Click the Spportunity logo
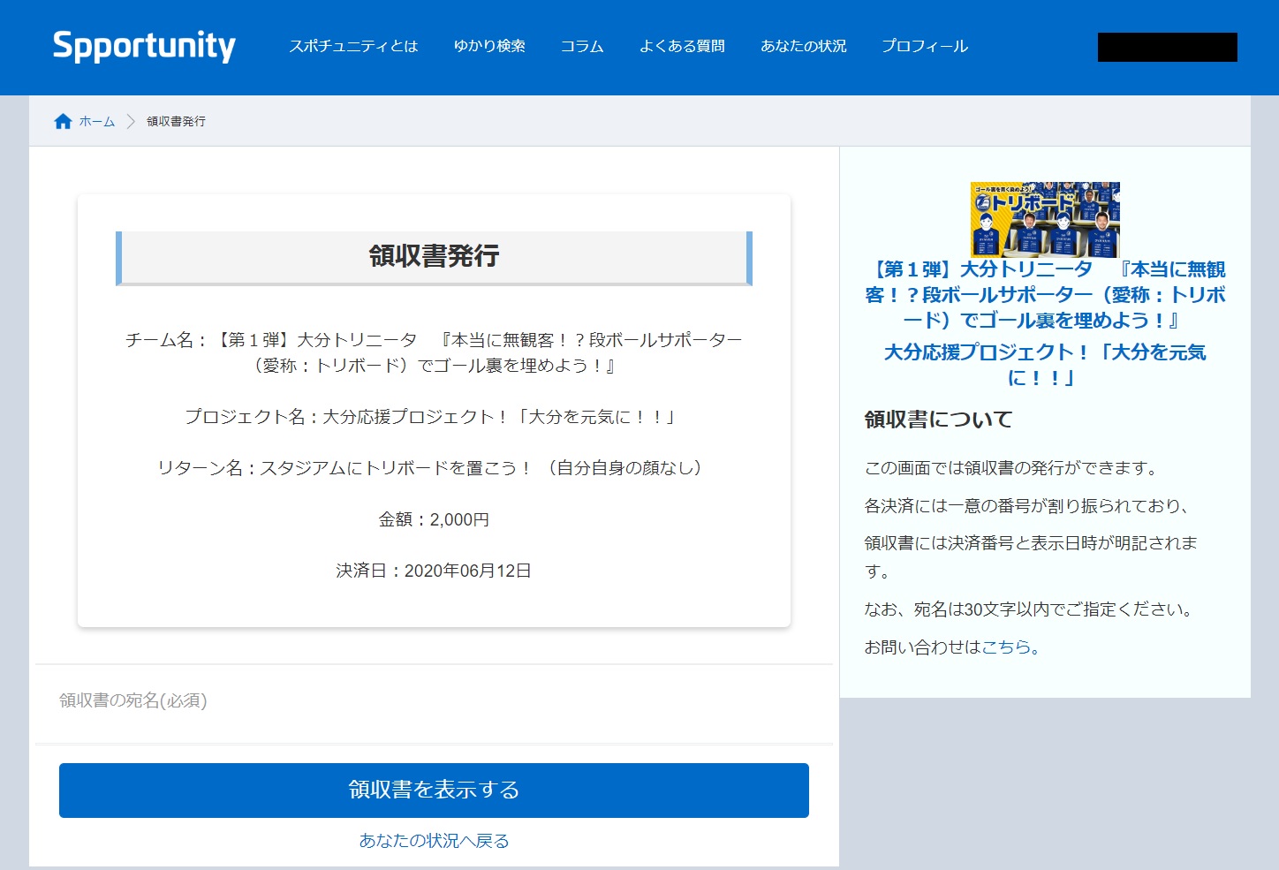This screenshot has height=870, width=1279. click(144, 46)
